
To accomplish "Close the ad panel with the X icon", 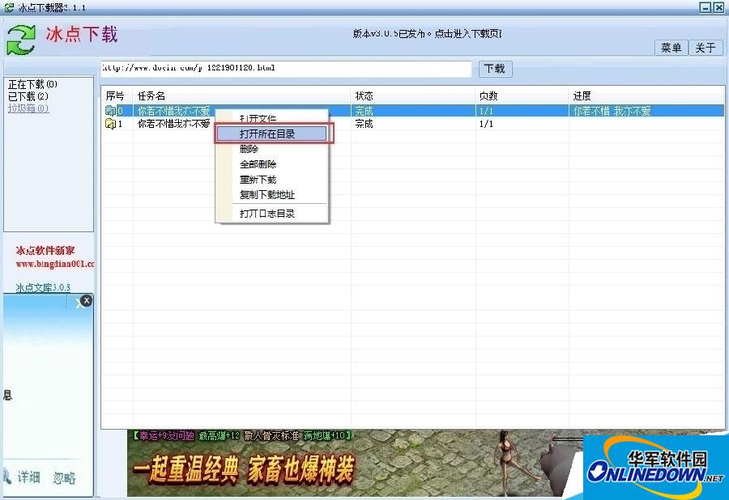I will coord(86,300).
